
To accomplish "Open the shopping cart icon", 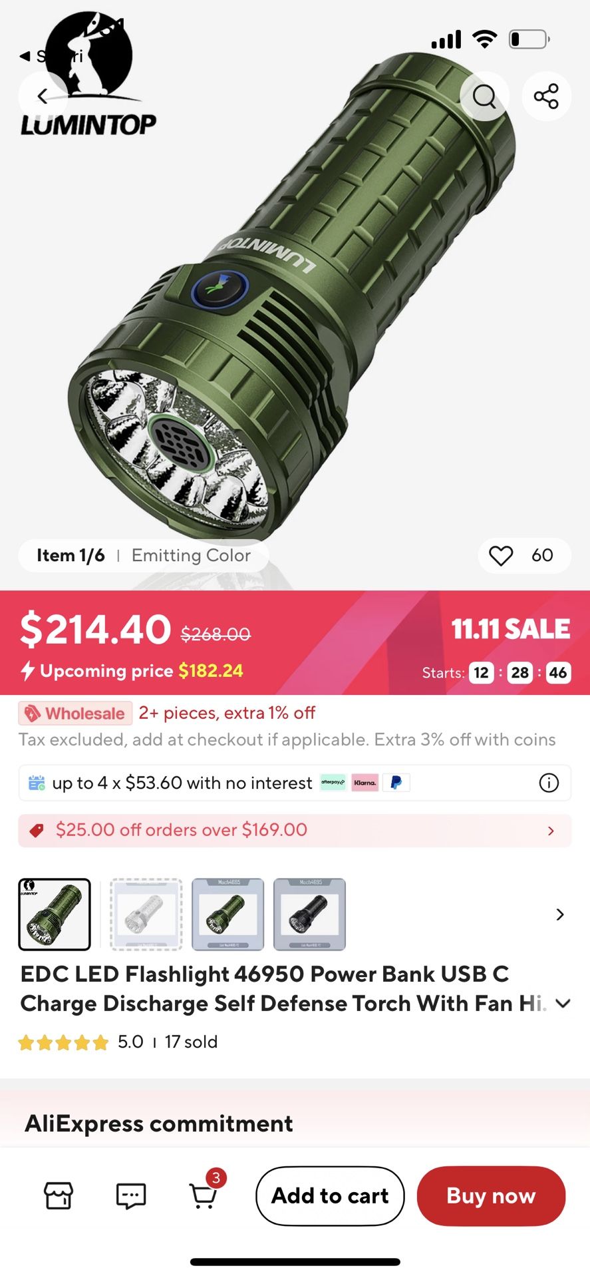I will coord(204,1195).
